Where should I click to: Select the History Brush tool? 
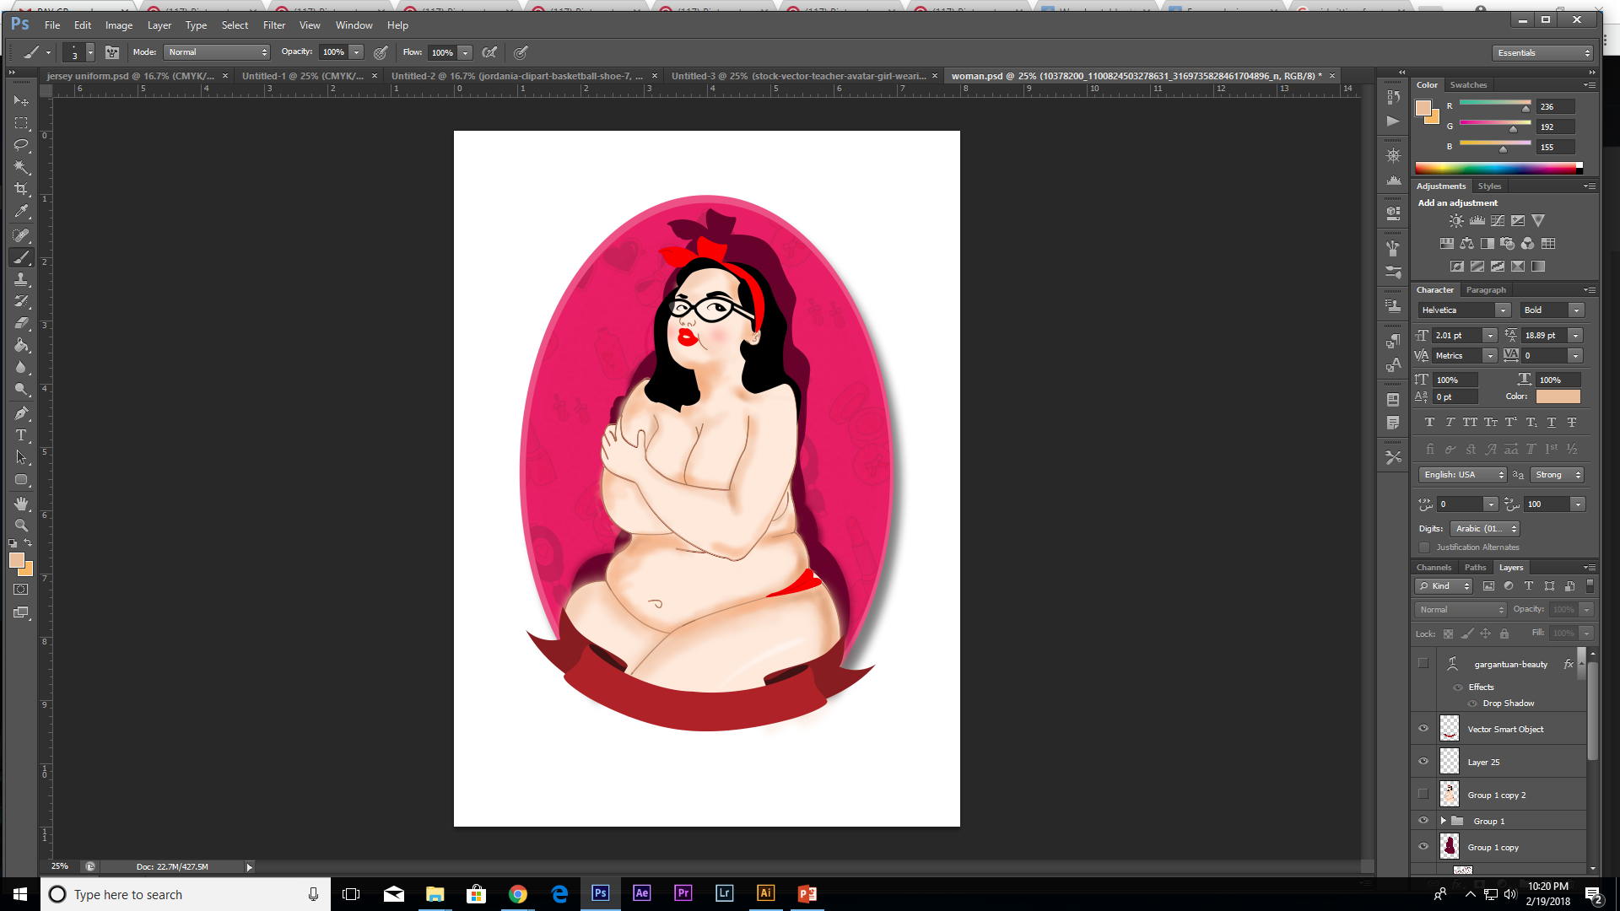coord(21,301)
